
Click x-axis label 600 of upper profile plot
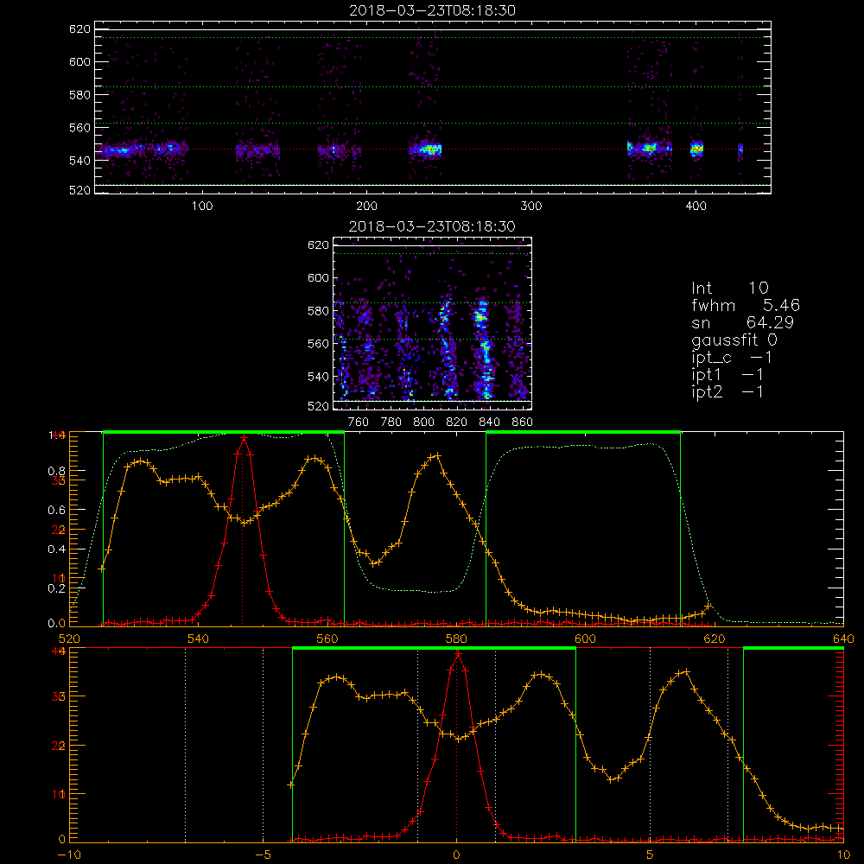(585, 638)
